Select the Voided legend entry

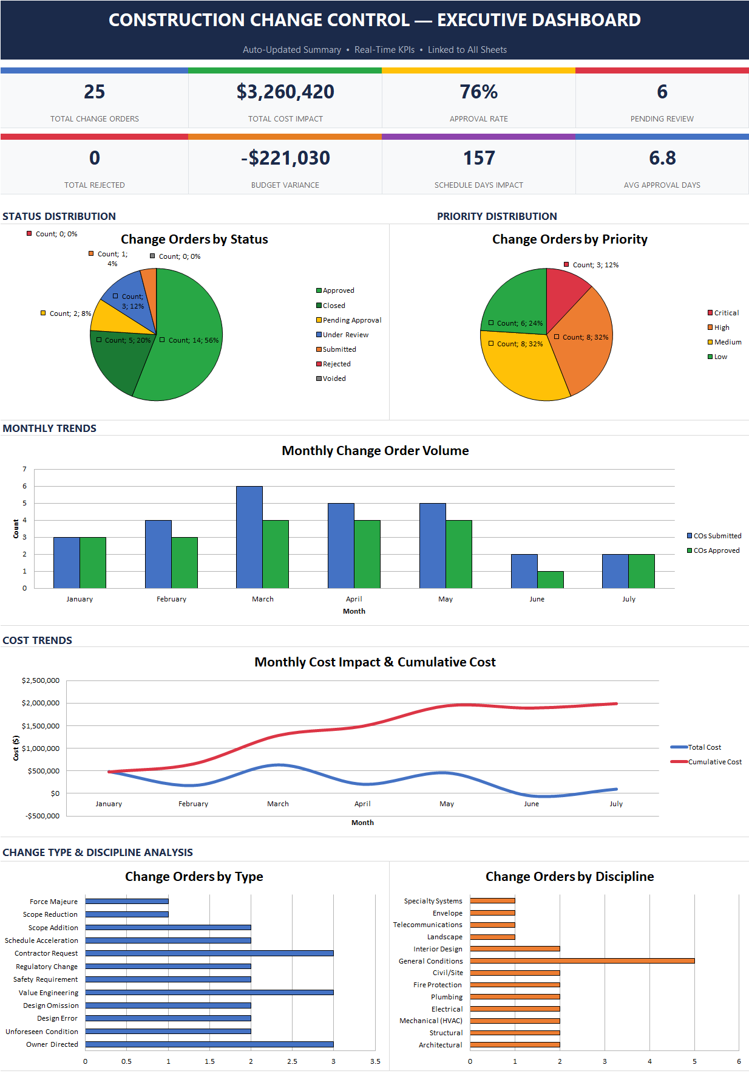[x=331, y=379]
